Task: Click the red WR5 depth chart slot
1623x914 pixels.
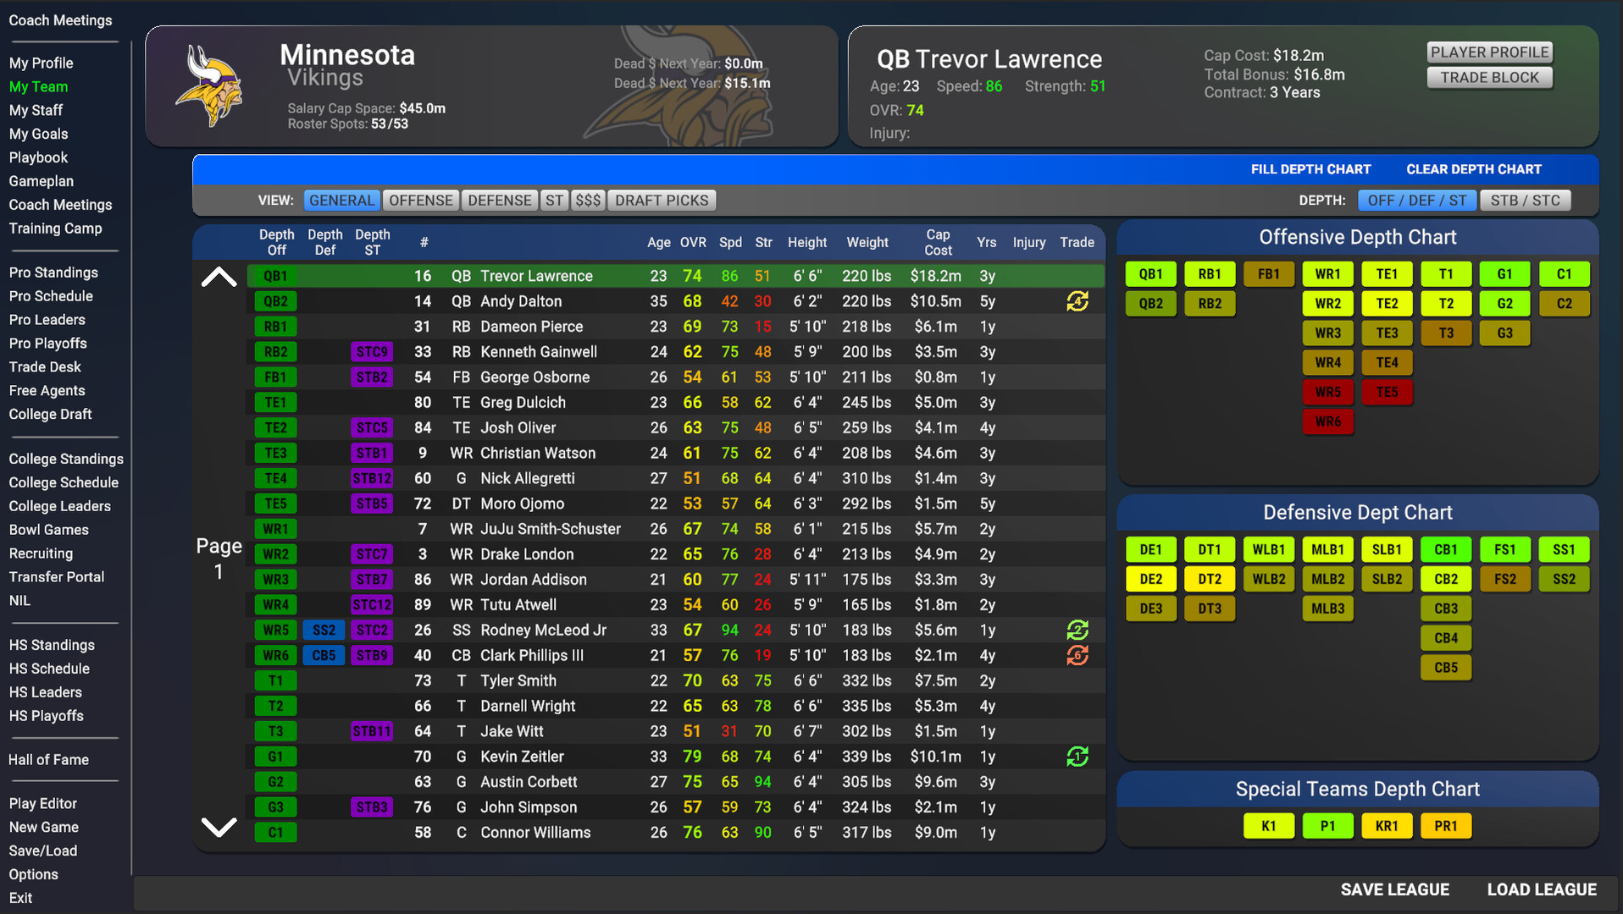Action: [x=1327, y=392]
